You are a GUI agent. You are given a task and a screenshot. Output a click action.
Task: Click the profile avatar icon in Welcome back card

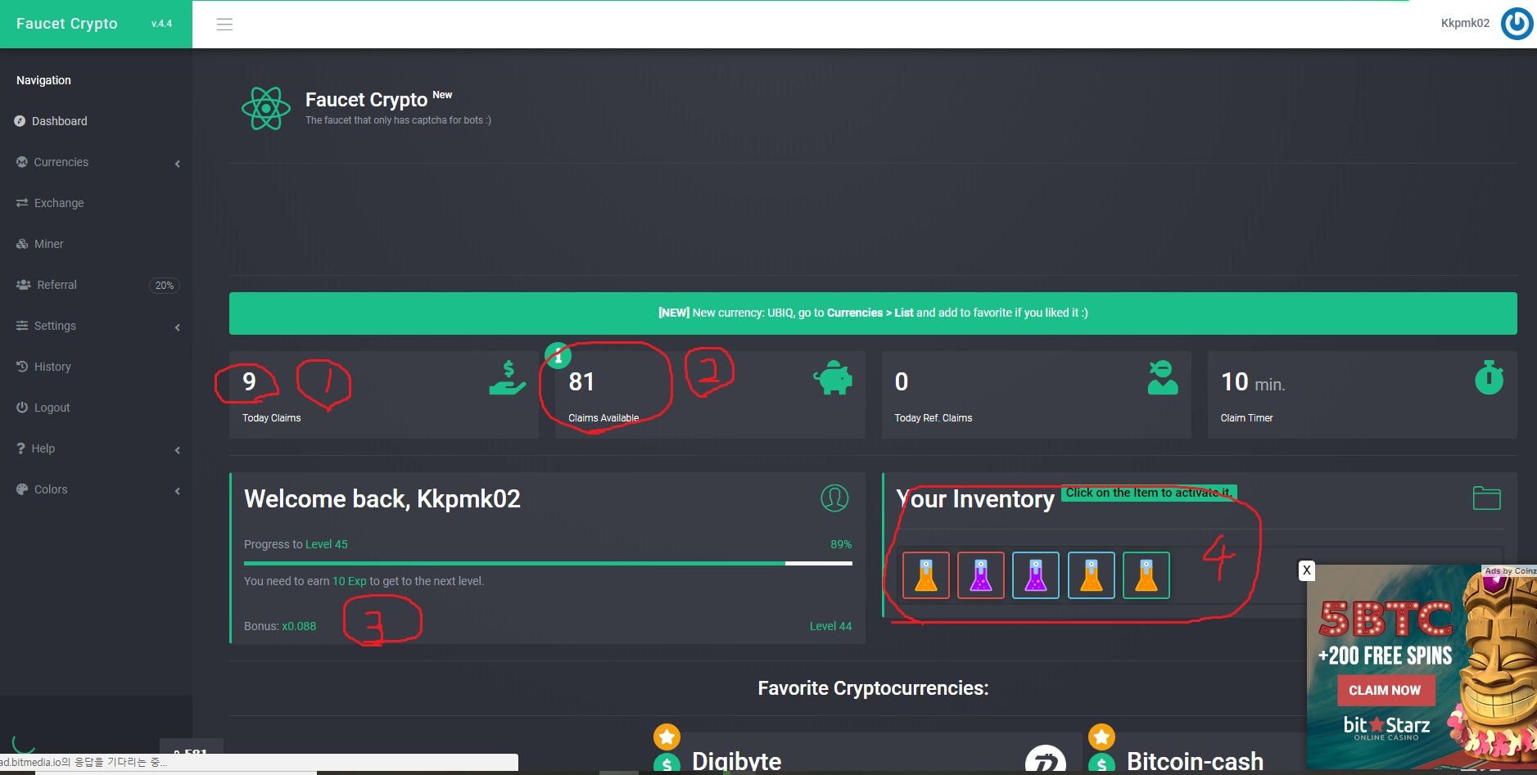[x=834, y=498]
